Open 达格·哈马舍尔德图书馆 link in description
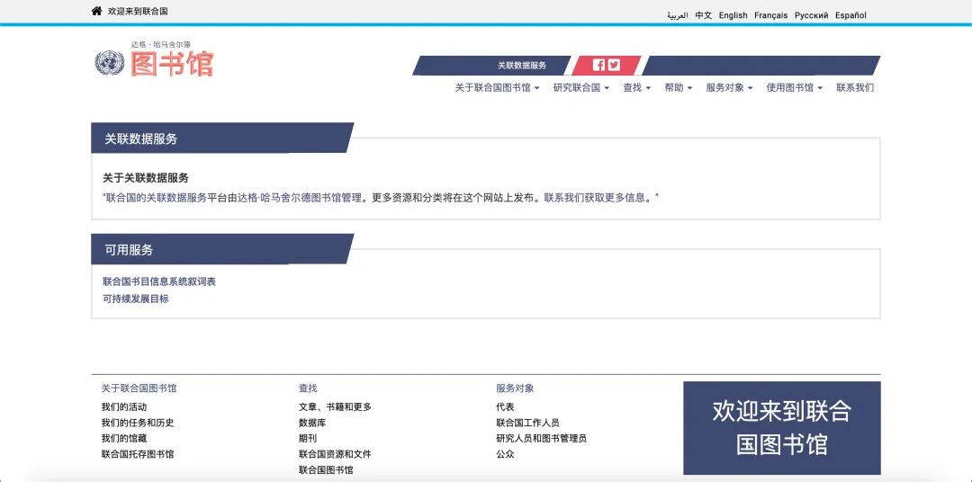Viewport: 972px width, 482px height. tap(300, 198)
